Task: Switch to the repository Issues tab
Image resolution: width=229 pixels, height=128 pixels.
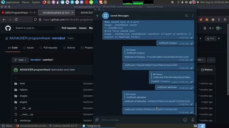Action: tap(28, 48)
